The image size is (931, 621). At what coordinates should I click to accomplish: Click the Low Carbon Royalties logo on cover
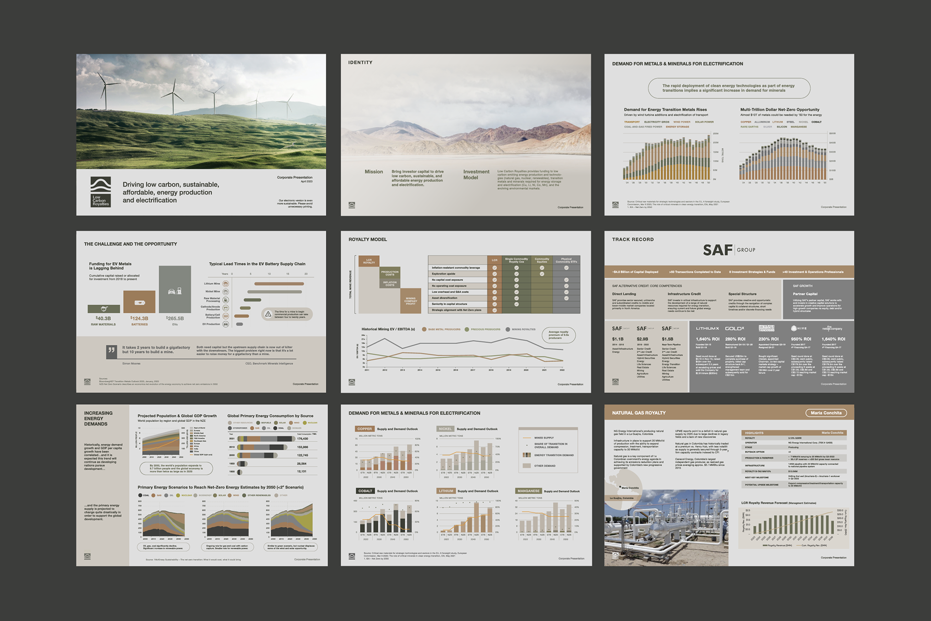pos(101,192)
